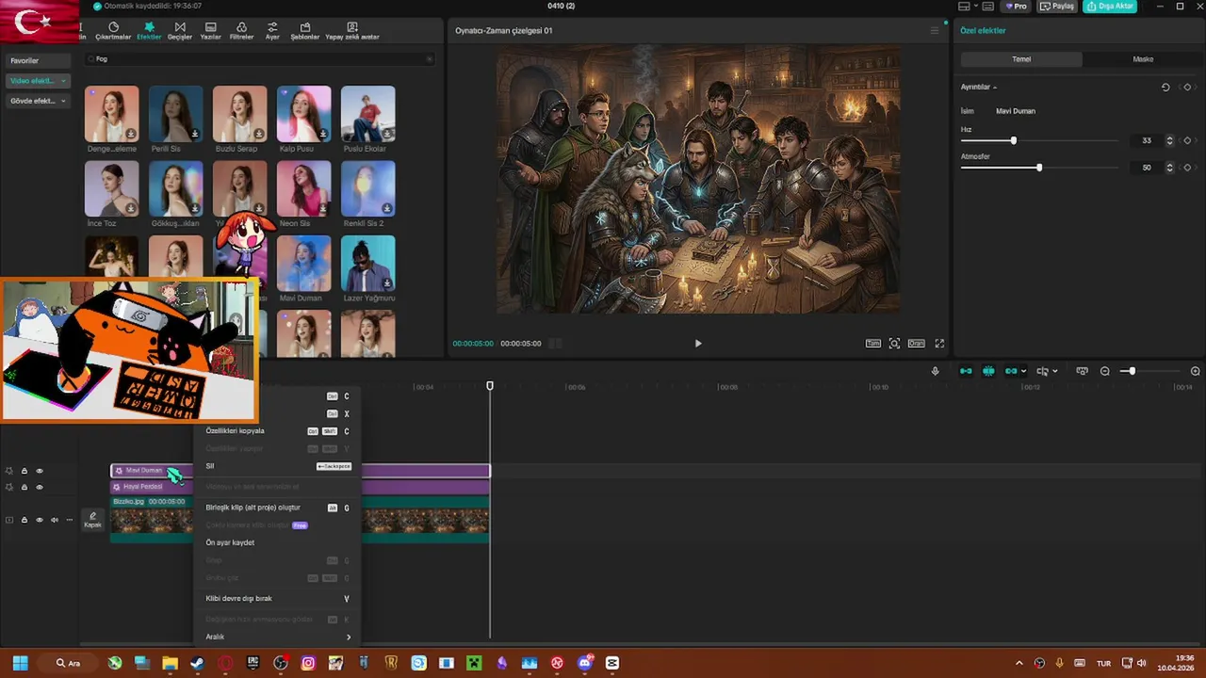Open the linkage options dropdown arrow
The image size is (1206, 678).
coord(1023,371)
